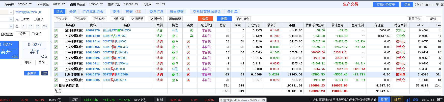Screen dimensions: 444x102
Task: Click the eject triangle icon at top right
Action: click(x=427, y=5)
